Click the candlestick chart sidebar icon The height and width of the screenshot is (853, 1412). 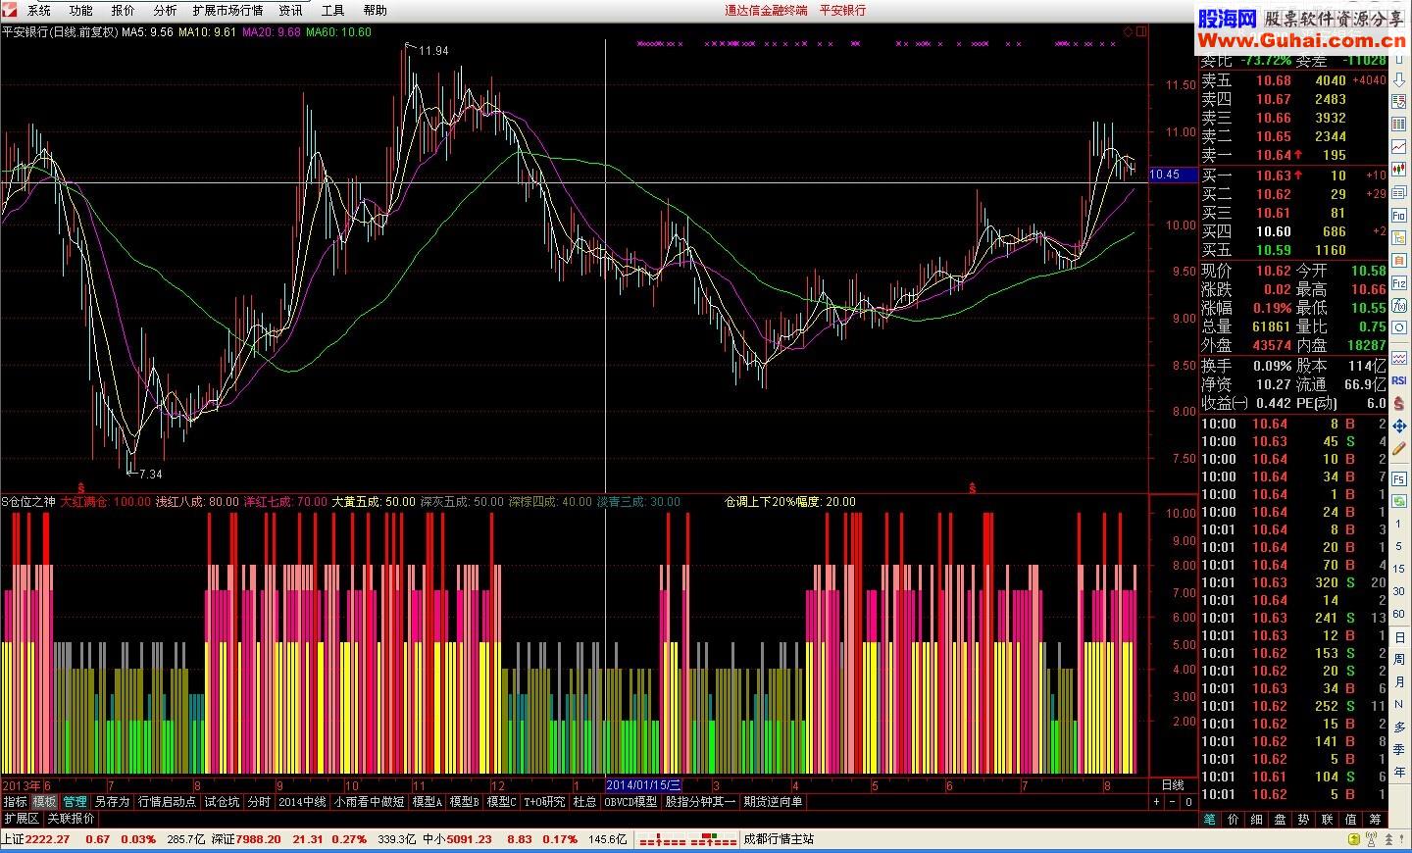click(1399, 169)
